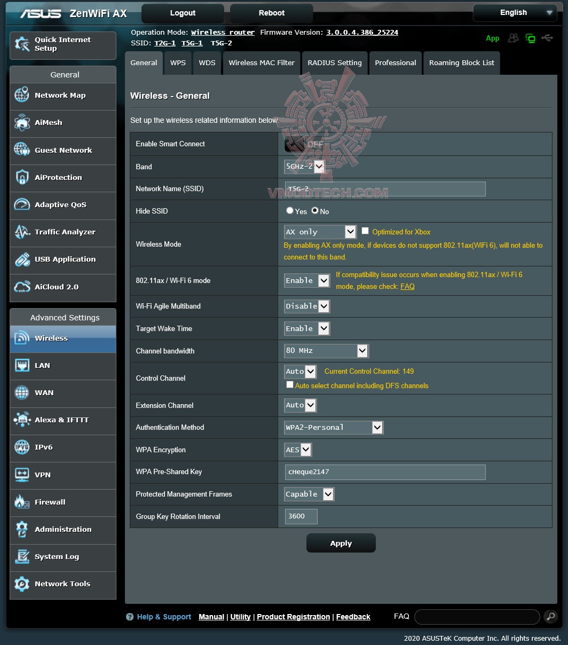
Task: Click Product Registration footer link
Action: [294, 617]
